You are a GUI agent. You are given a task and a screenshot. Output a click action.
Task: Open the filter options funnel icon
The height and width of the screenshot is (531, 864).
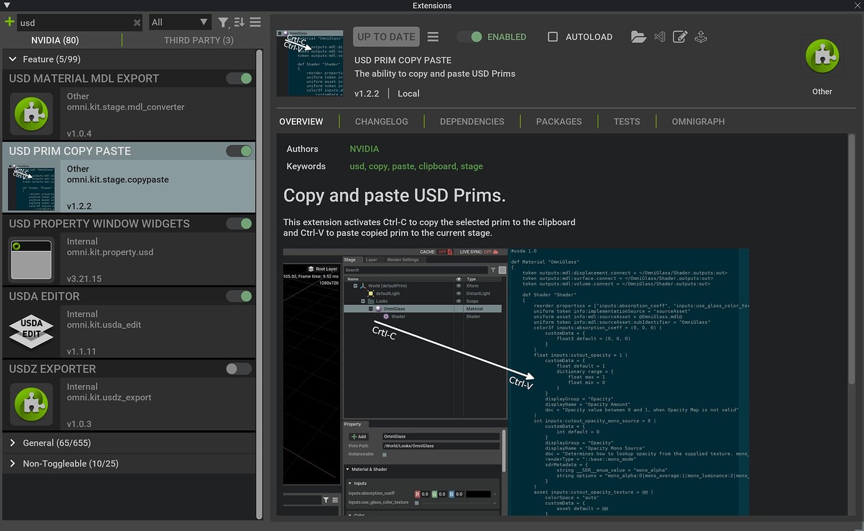click(x=223, y=22)
